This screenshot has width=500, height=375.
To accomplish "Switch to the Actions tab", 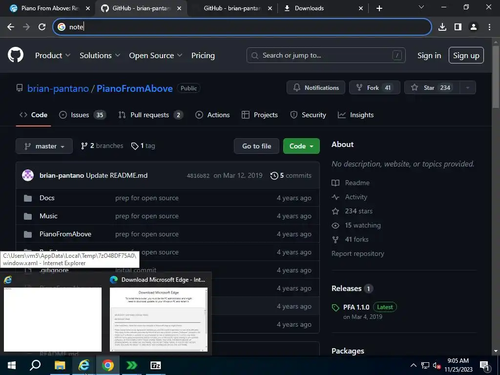I will pyautogui.click(x=212, y=115).
